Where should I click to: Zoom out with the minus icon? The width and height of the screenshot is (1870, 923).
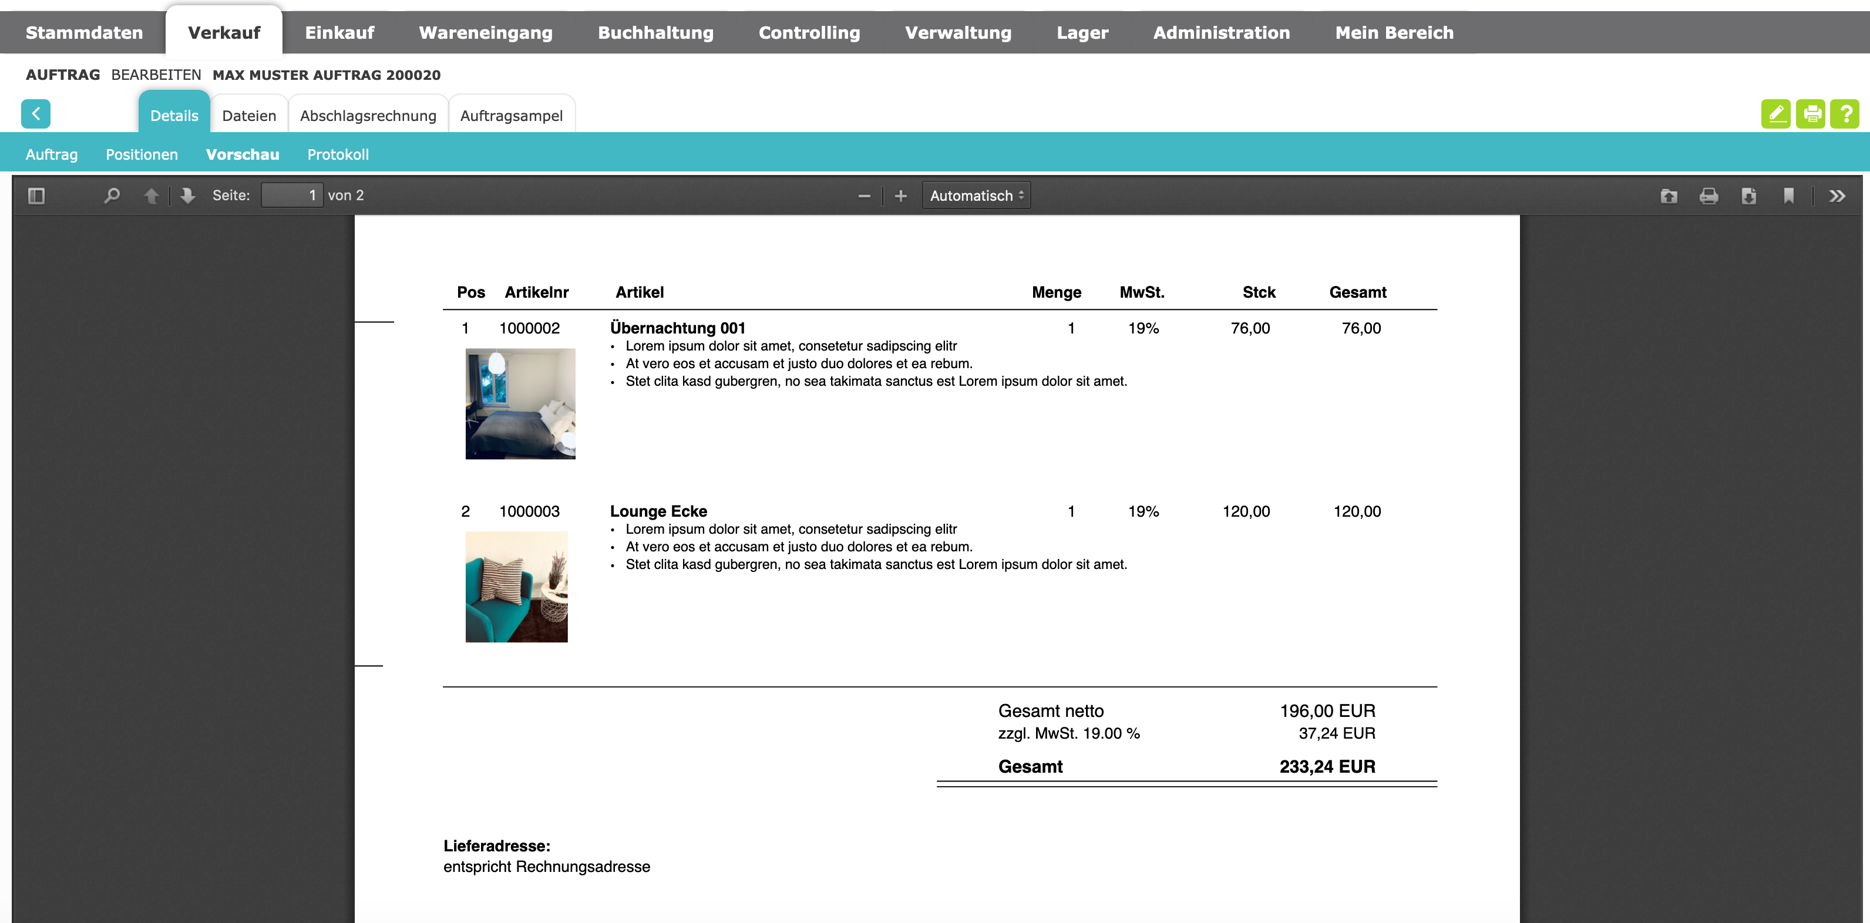point(864,196)
